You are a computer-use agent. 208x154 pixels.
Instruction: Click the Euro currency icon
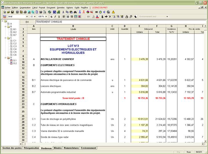104,12
